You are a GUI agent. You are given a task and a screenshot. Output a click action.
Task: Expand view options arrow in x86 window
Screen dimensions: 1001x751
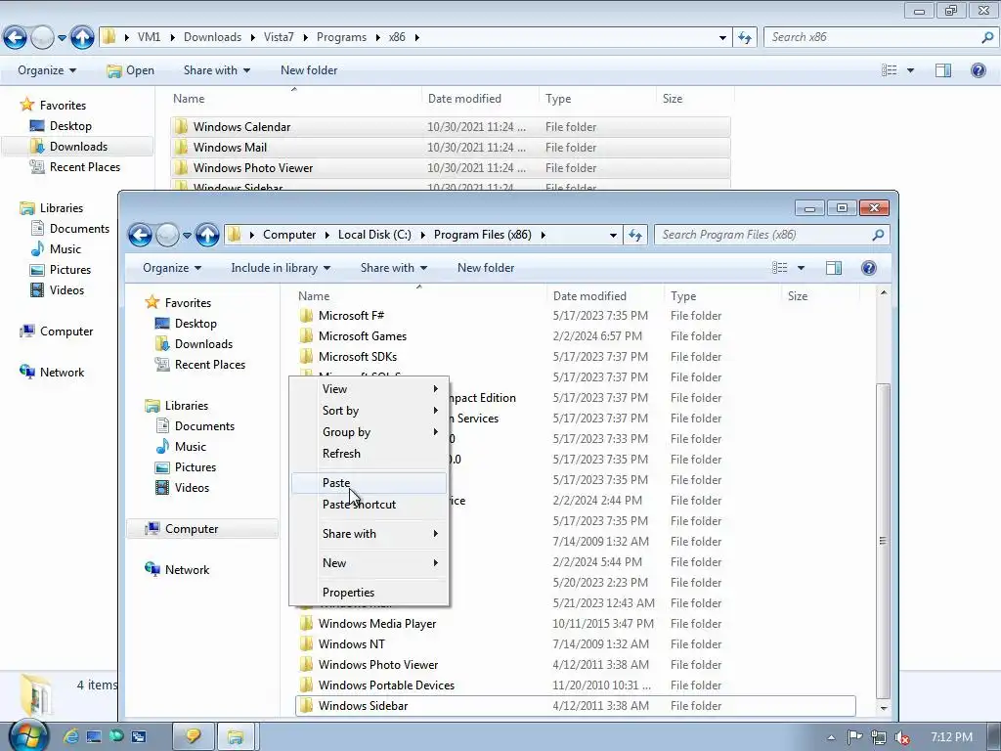910,70
